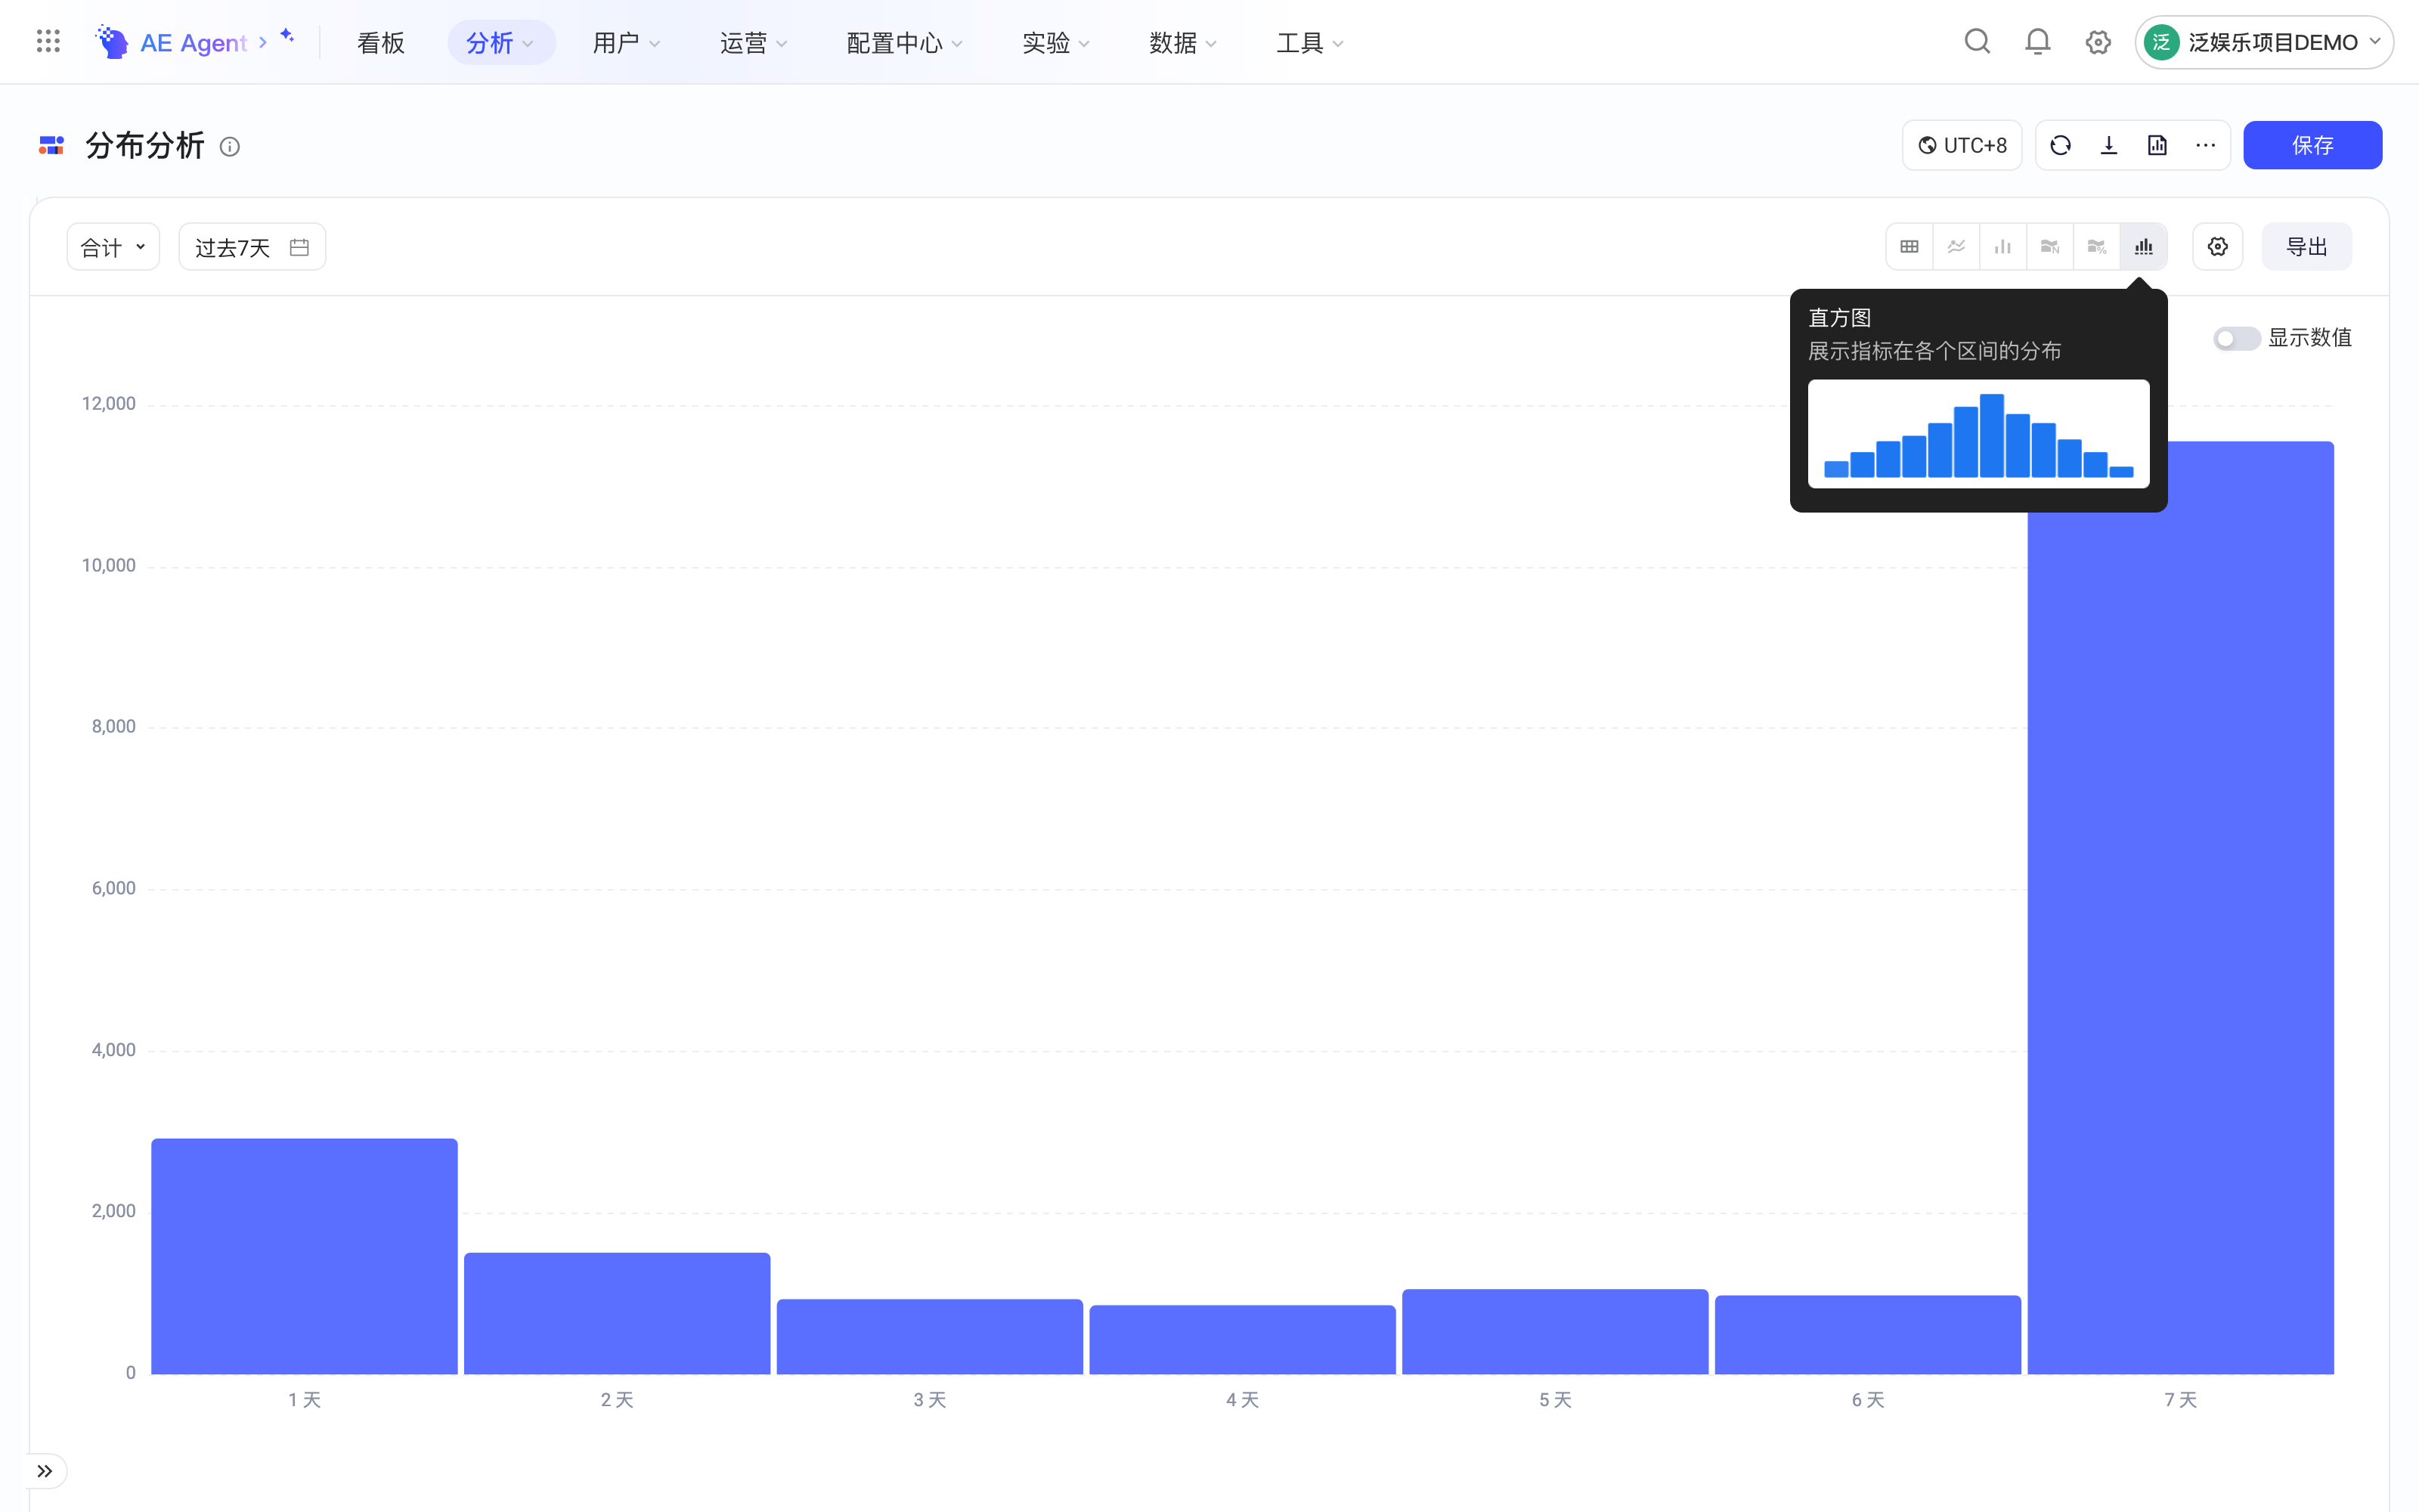Expand the 工具 menu

[1311, 43]
